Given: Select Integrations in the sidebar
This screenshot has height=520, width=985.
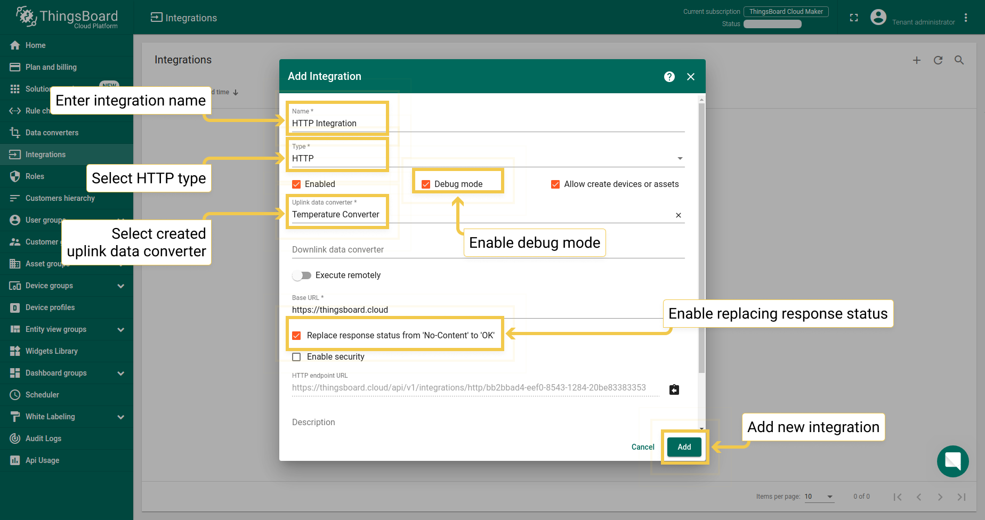Looking at the screenshot, I should tap(67, 155).
